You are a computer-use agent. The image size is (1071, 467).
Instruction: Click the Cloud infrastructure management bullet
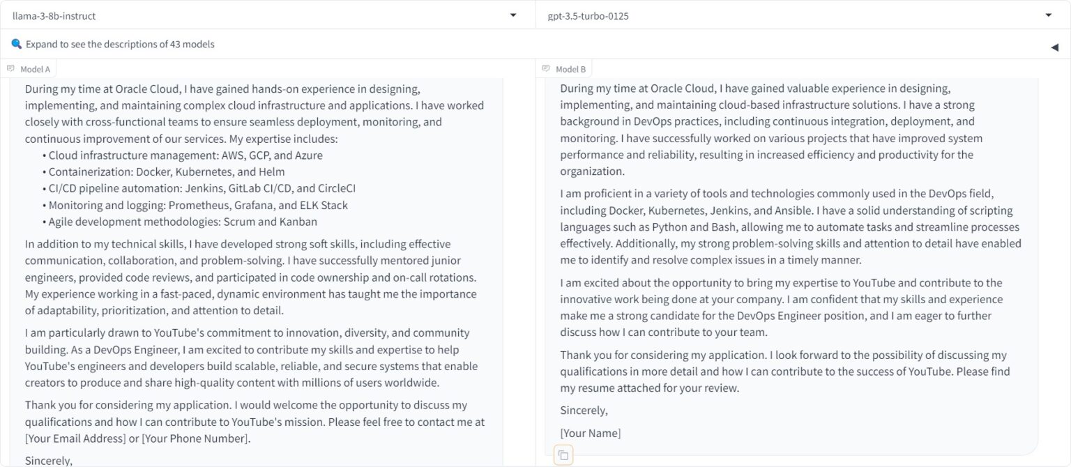tap(185, 155)
